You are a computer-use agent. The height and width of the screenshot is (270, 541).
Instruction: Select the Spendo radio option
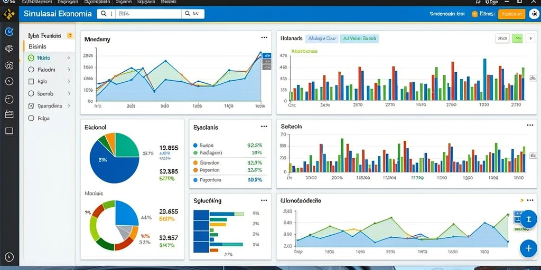(x=31, y=93)
